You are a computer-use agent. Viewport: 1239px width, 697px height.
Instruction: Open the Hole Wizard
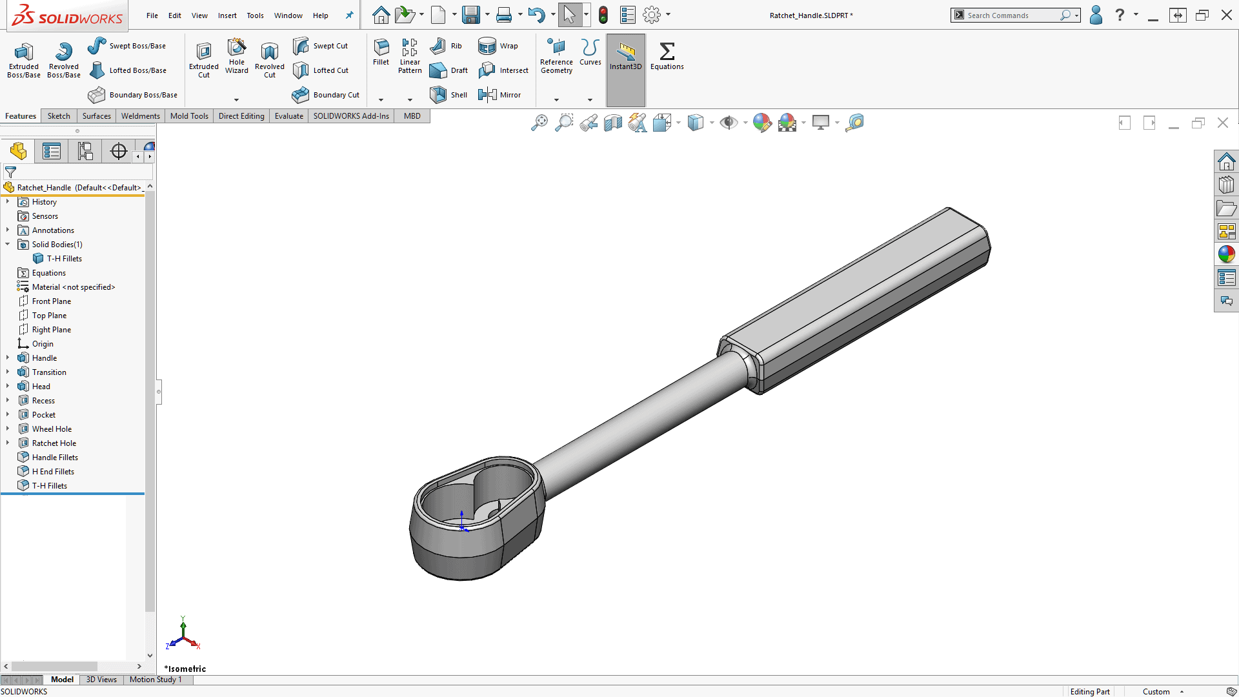click(237, 56)
